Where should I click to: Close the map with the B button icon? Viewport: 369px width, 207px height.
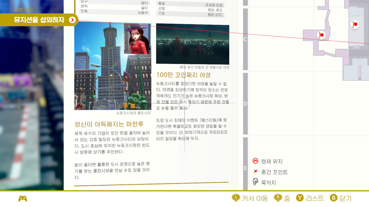[333, 198]
